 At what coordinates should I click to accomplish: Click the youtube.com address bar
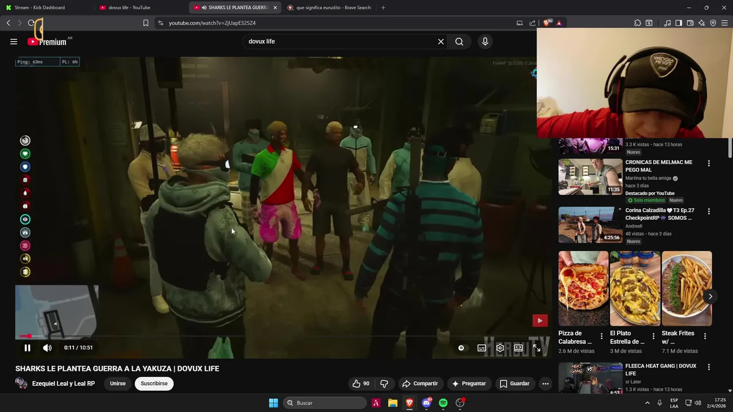point(335,23)
